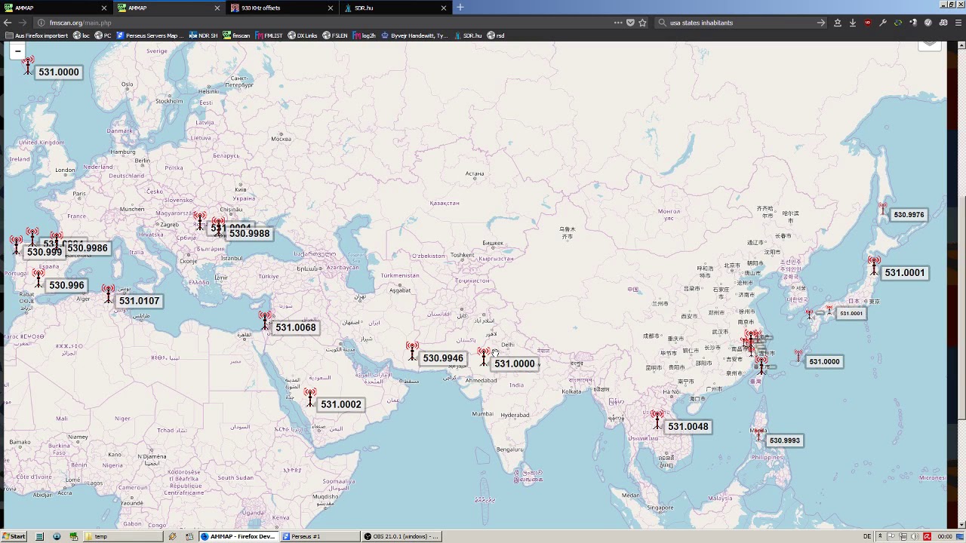Click transmitter marker labeled 530.9976
Screen dimensions: 966x543
point(882,209)
